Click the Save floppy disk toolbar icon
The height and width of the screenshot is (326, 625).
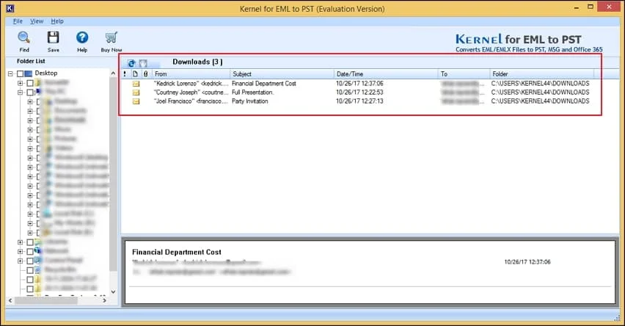click(x=53, y=37)
